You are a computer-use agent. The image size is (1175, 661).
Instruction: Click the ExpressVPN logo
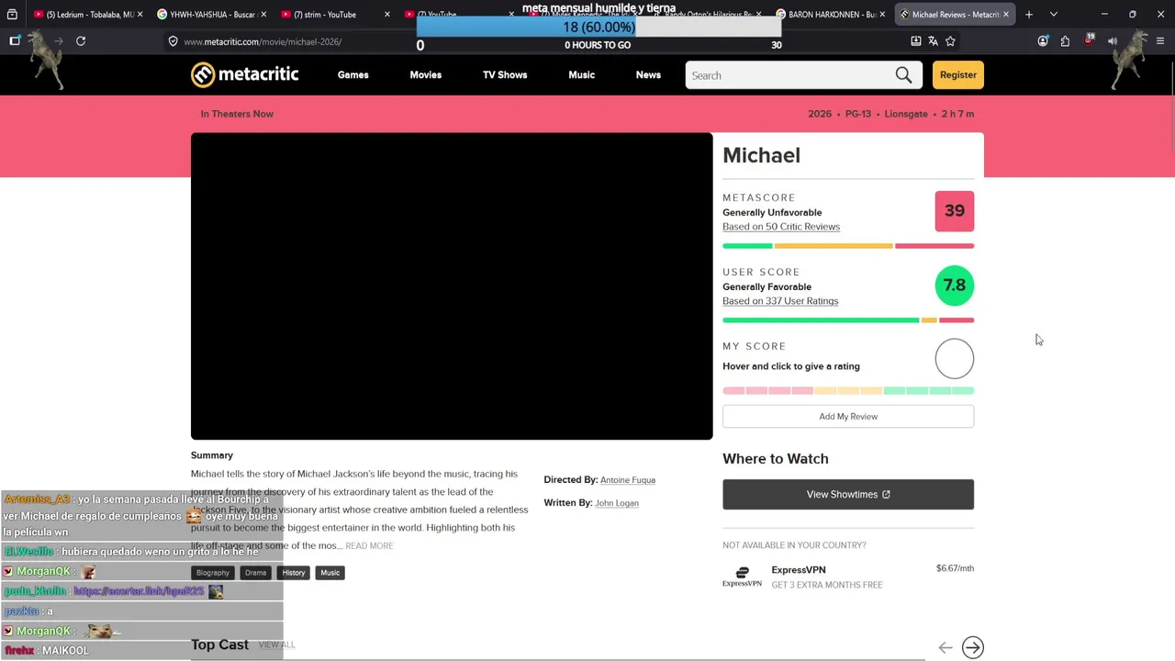(742, 577)
